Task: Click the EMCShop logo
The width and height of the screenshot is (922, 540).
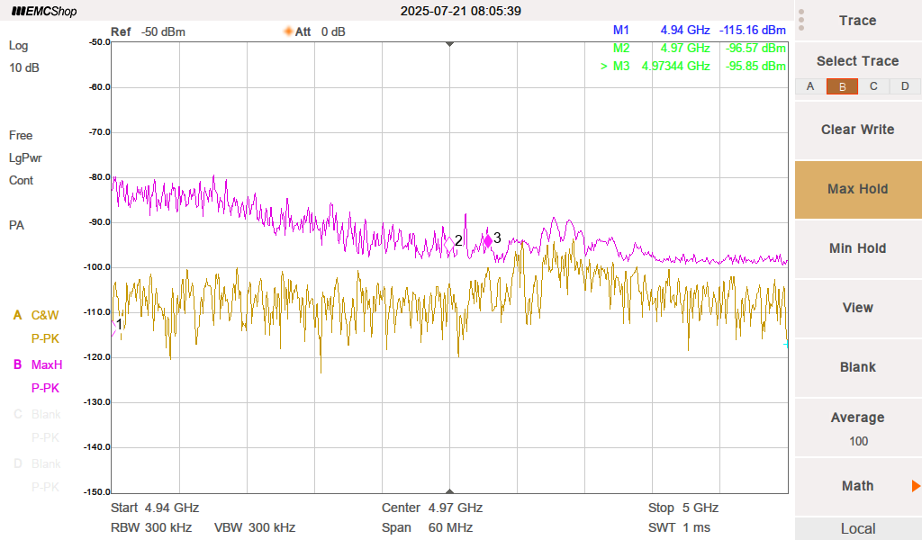Action: 44,12
